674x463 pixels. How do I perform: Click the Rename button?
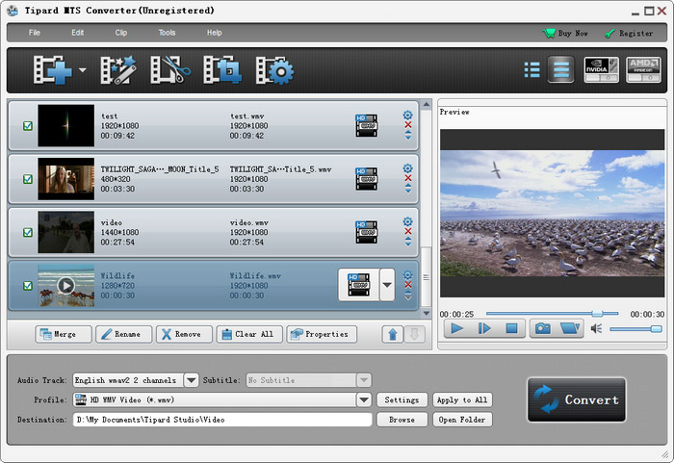point(124,334)
